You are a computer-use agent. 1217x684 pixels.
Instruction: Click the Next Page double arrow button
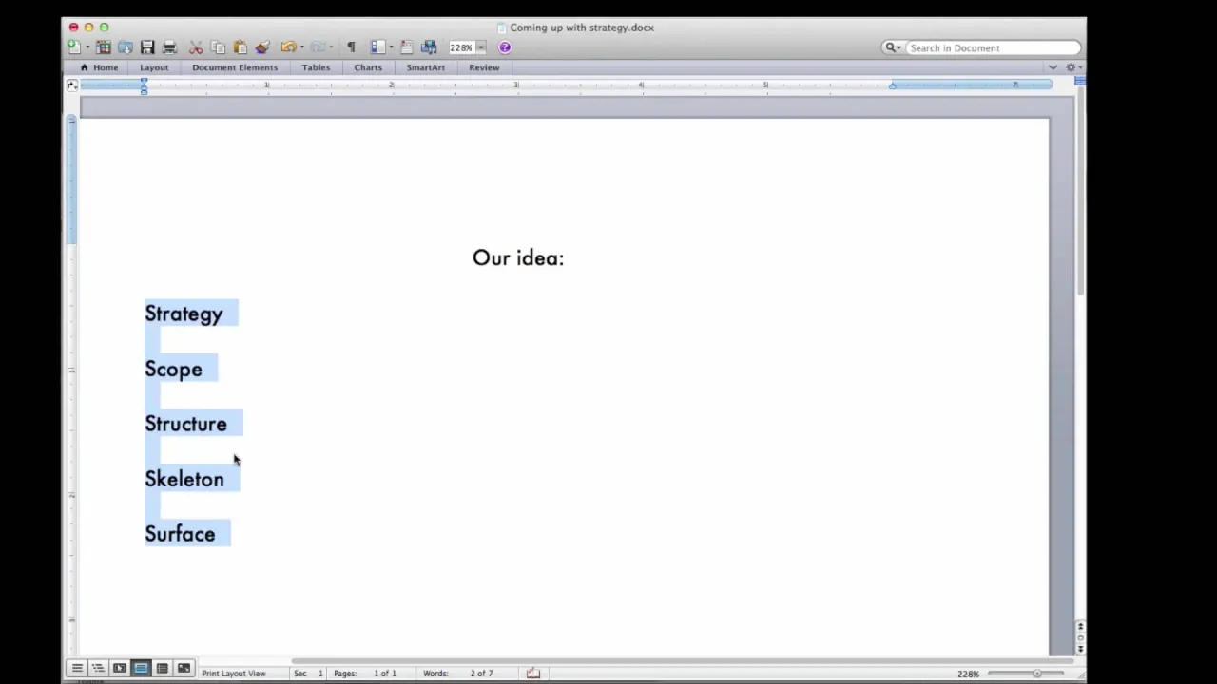point(1080,649)
